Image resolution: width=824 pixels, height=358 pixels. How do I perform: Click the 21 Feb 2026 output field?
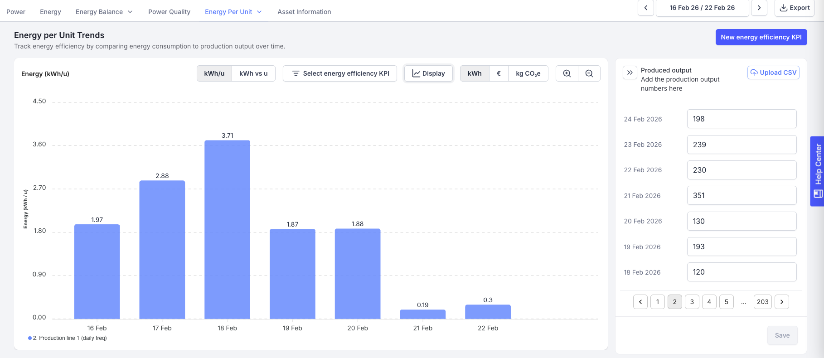pyautogui.click(x=742, y=195)
